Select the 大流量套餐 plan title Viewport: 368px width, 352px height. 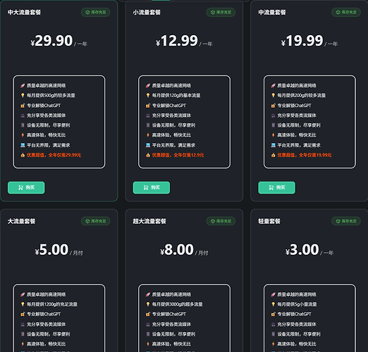click(22, 221)
